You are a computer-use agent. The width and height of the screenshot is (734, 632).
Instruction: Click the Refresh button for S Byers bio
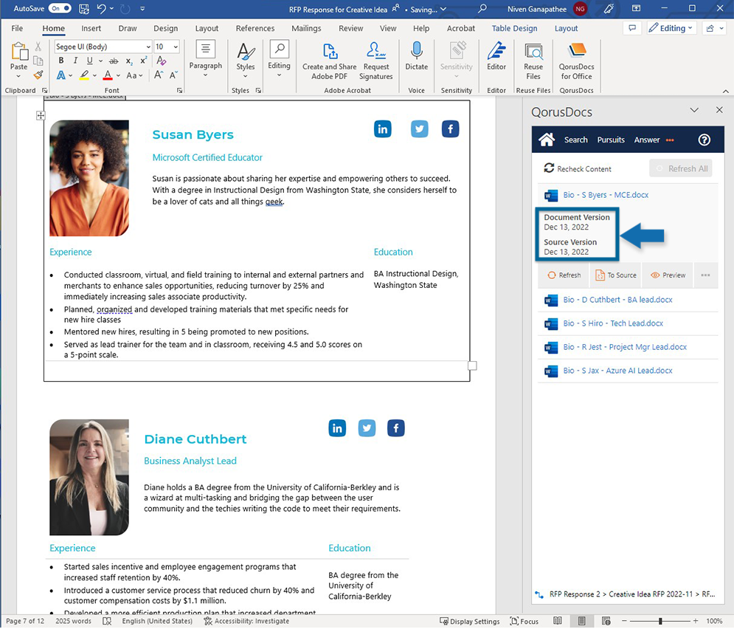[564, 275]
